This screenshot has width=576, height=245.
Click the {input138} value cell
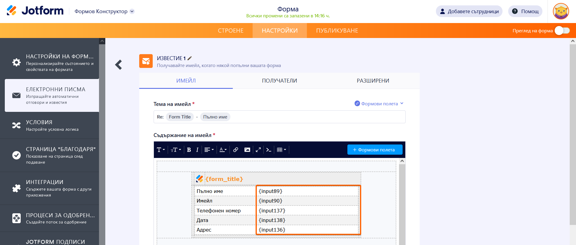pyautogui.click(x=308, y=220)
